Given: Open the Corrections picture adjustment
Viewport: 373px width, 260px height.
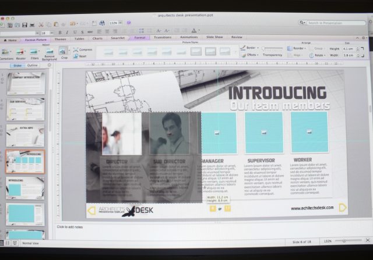Looking at the screenshot, I should (x=6, y=54).
